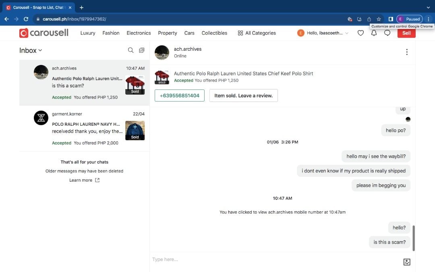This screenshot has height=272, width=435.
Task: Click the red Sell button
Action: tap(406, 33)
